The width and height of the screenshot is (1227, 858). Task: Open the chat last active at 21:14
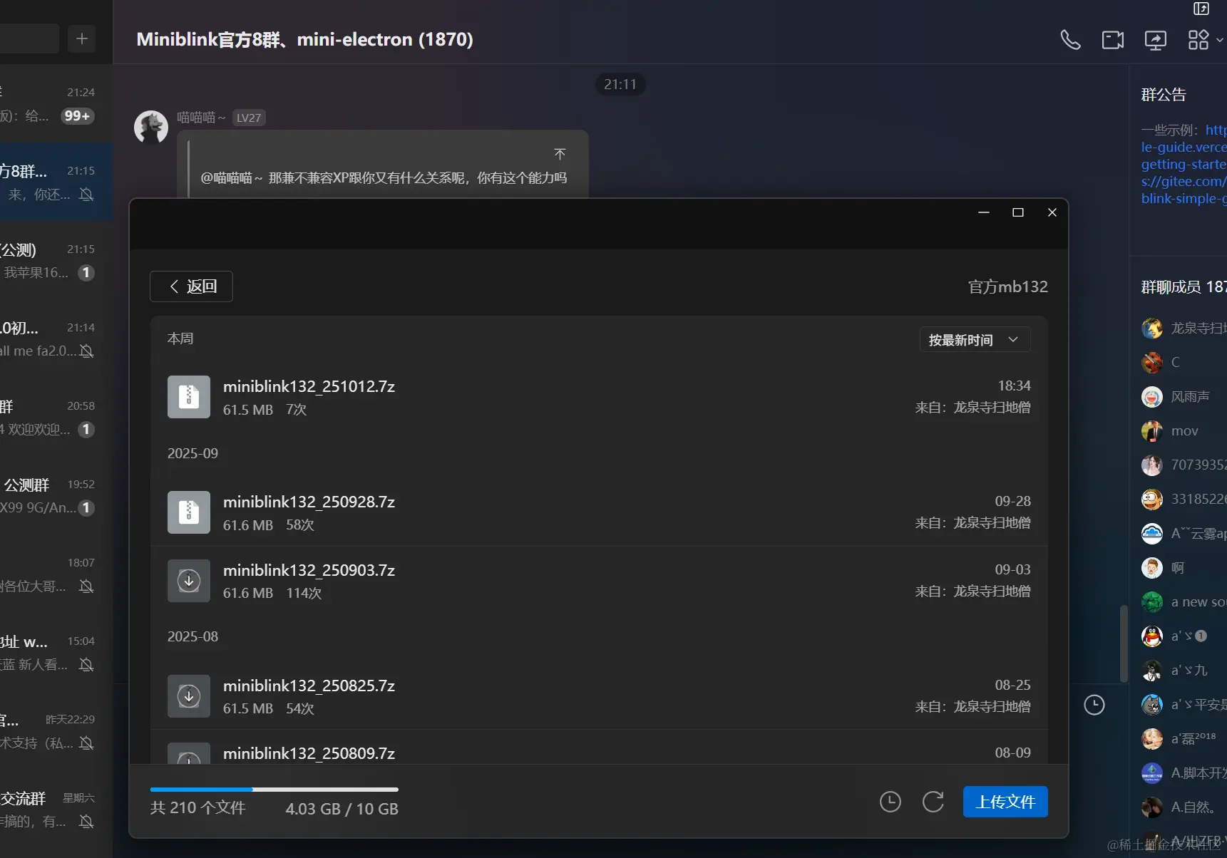(x=56, y=338)
